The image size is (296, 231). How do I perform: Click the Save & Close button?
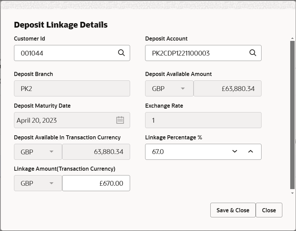[232, 210]
